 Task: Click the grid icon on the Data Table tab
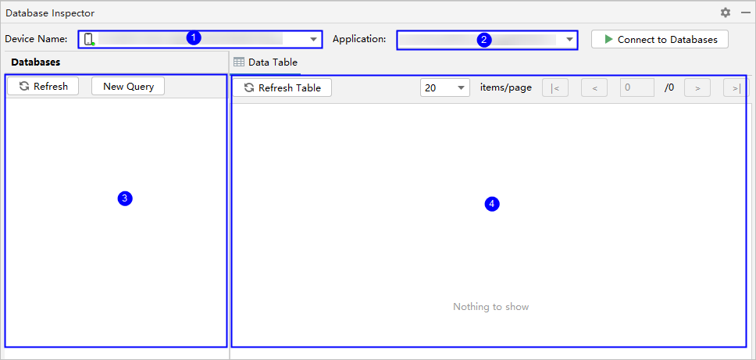pyautogui.click(x=239, y=62)
